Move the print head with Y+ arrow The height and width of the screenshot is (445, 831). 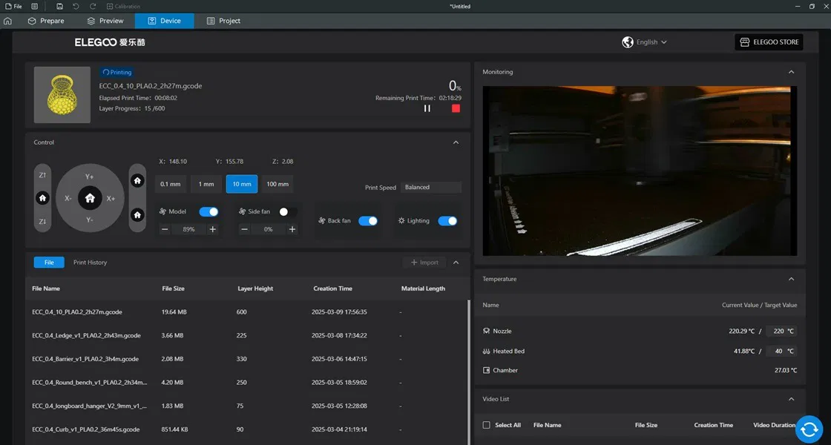click(x=90, y=177)
